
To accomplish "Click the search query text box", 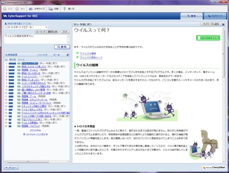I will (35, 39).
